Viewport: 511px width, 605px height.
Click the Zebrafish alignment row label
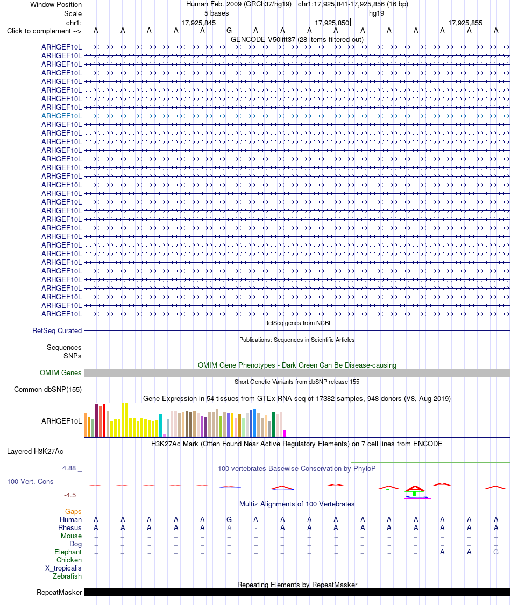coord(67,576)
